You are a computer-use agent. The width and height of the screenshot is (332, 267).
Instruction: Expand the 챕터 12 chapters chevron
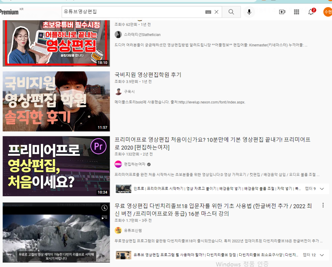322,255
